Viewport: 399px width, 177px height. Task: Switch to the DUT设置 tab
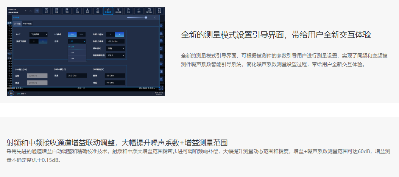(17, 24)
